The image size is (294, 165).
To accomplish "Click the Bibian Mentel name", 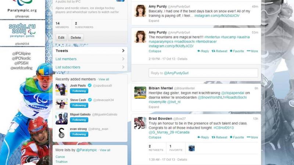I will click(x=161, y=88).
